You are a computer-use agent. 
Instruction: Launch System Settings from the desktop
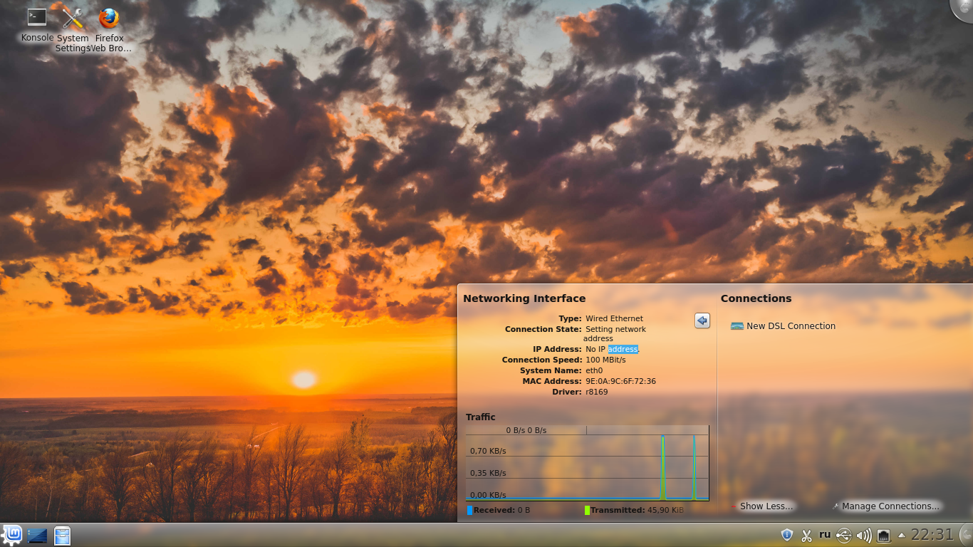(73, 19)
